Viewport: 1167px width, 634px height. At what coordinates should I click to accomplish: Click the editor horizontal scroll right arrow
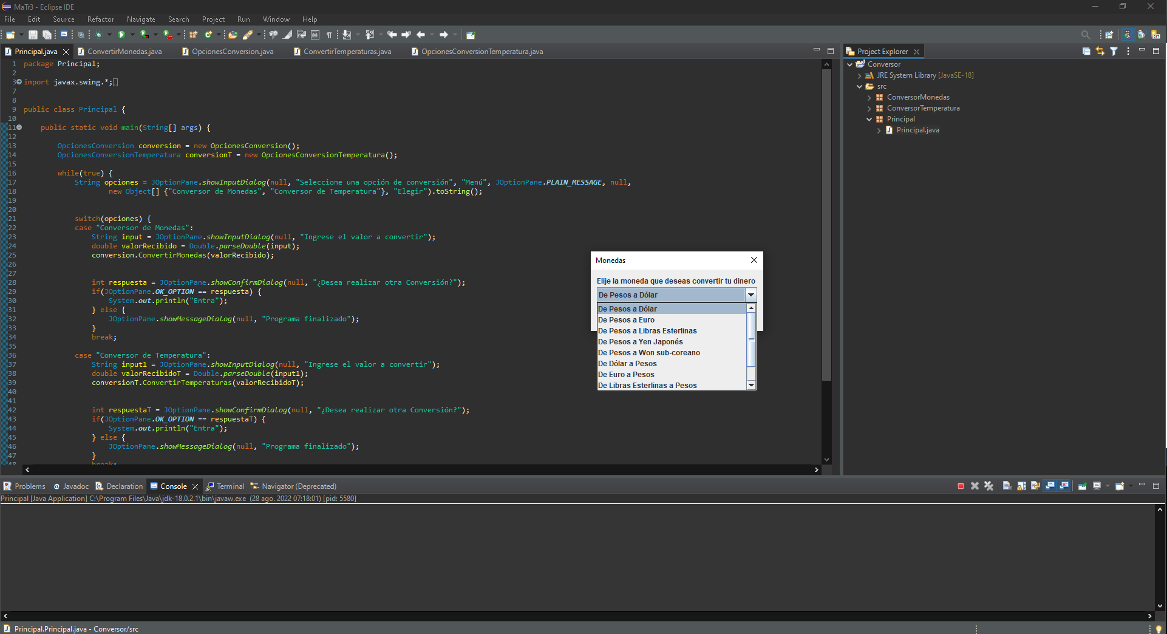point(816,470)
